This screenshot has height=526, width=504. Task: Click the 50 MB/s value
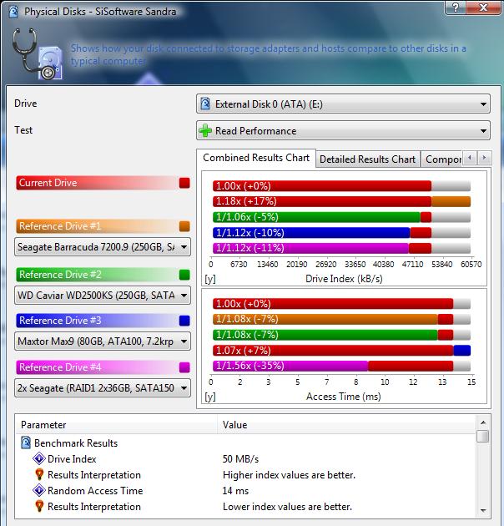(x=240, y=458)
